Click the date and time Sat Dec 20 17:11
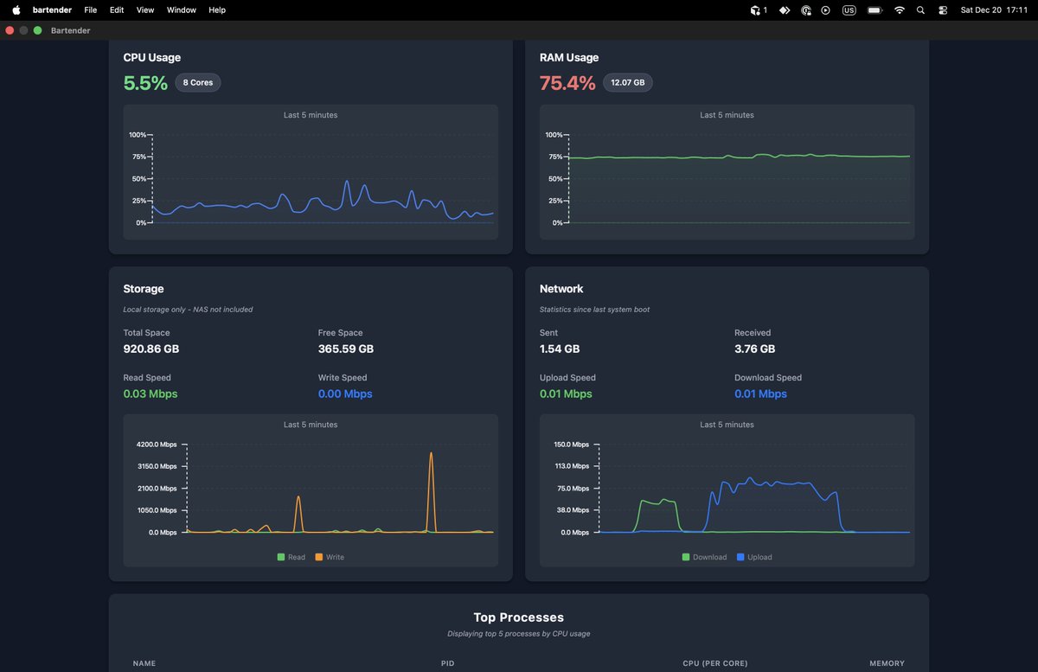Screen dimensions: 1038x672 [994, 10]
